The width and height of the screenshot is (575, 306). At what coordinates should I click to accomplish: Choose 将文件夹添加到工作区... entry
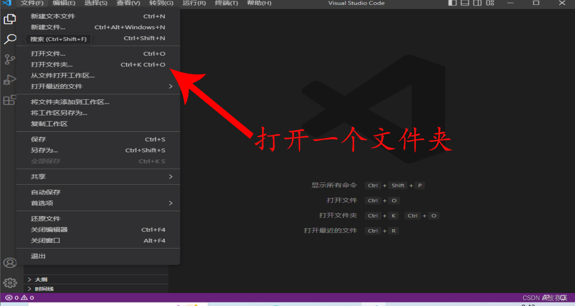click(98, 102)
